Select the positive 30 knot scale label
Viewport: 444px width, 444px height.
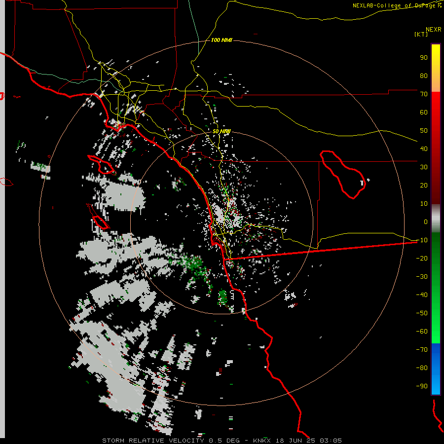(x=424, y=167)
